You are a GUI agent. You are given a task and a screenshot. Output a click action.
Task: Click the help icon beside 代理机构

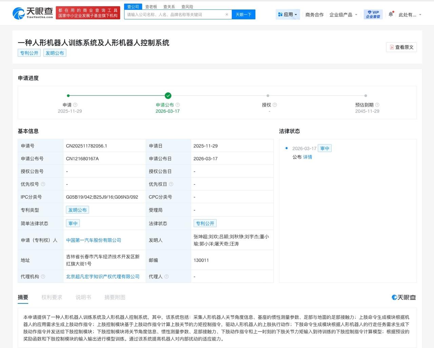(43, 276)
